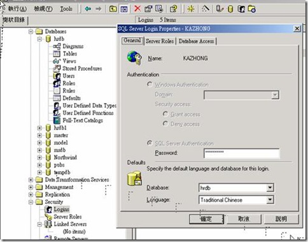Screen dimensions: 308x242
Task: Click the 說明 (Help) button
Action: pos(281,219)
